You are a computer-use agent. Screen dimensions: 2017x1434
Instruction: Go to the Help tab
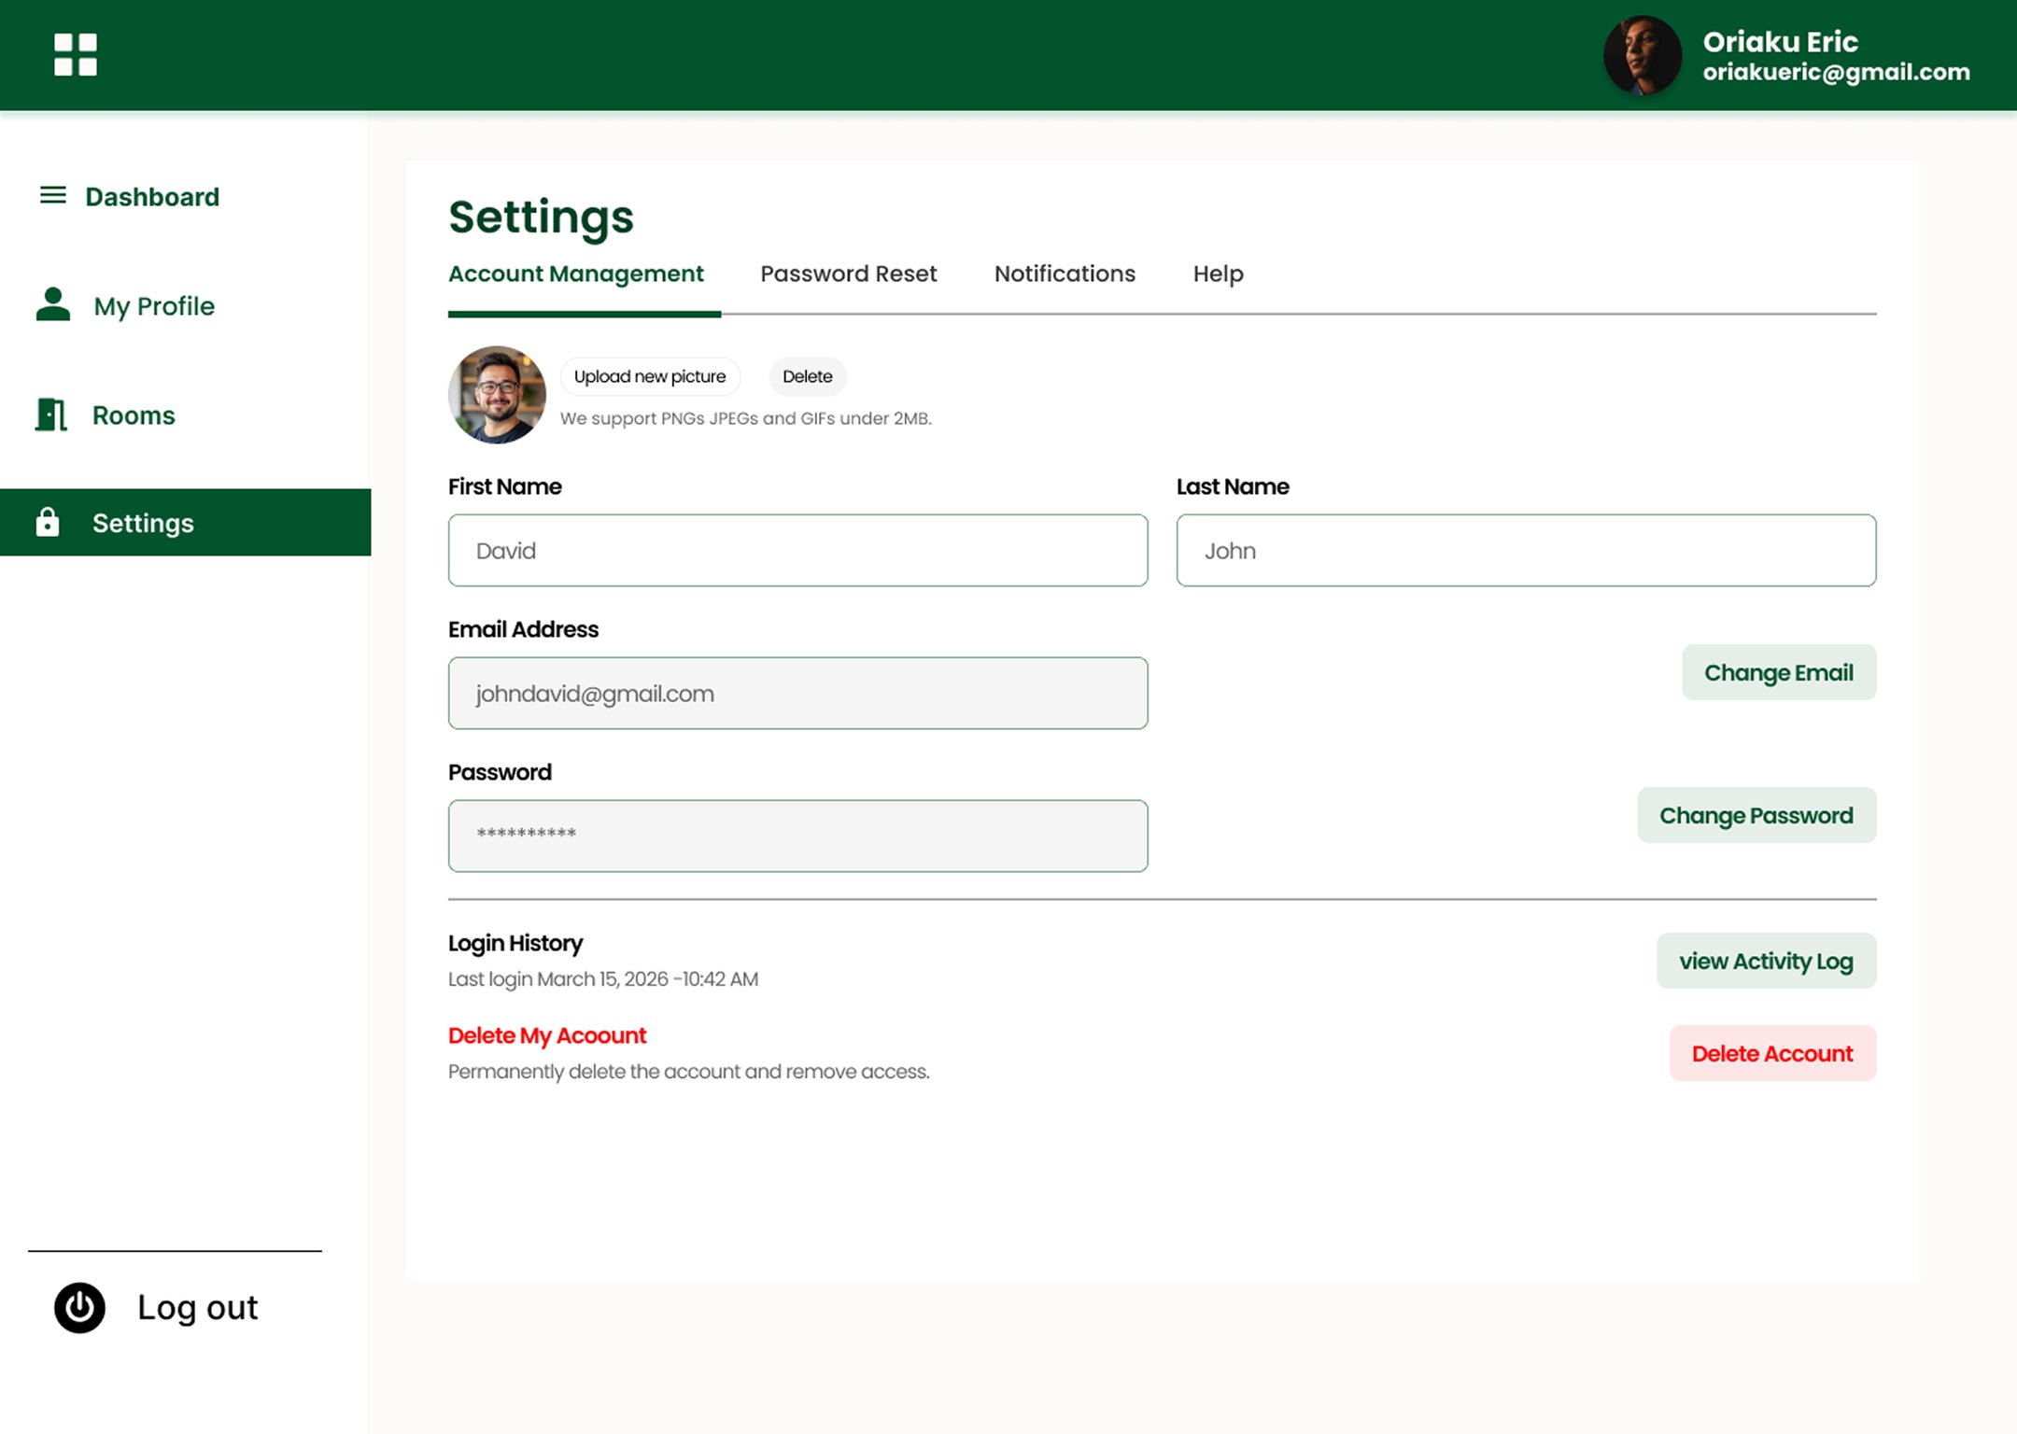pyautogui.click(x=1218, y=274)
